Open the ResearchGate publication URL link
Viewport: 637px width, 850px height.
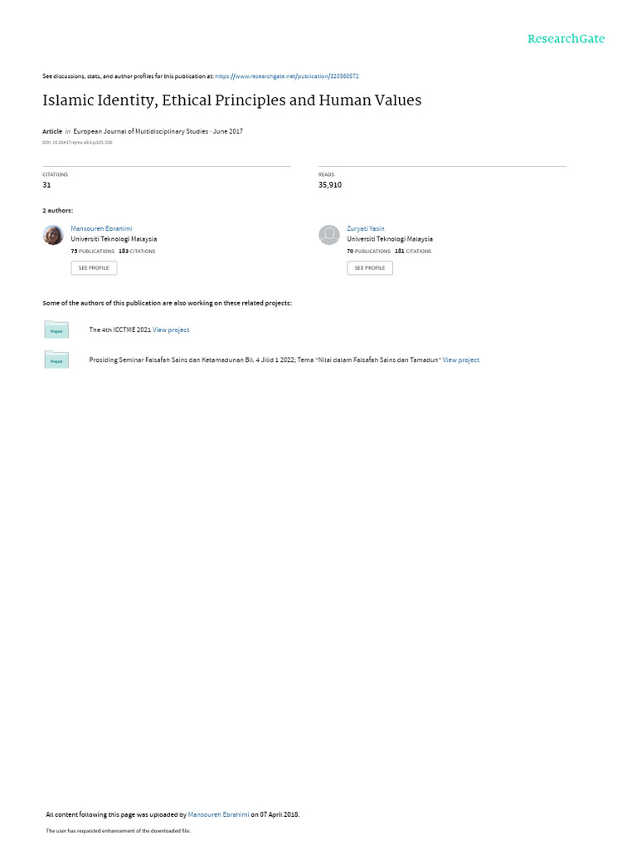[286, 76]
